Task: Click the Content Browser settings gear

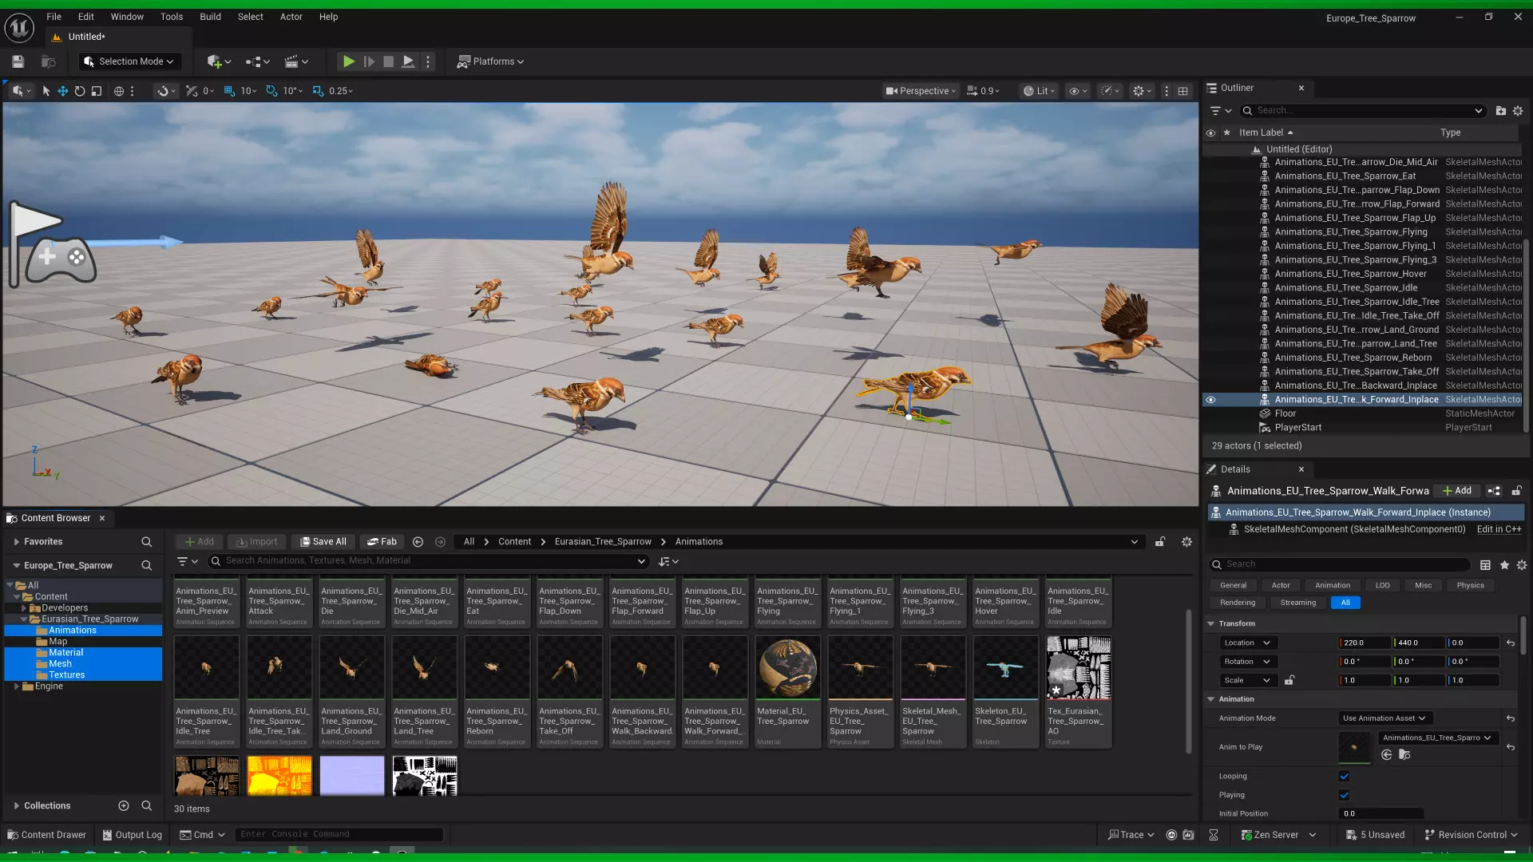Action: point(1186,541)
